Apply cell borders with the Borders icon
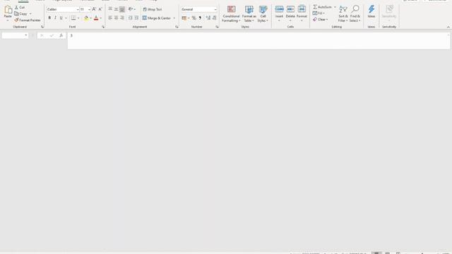 73,18
